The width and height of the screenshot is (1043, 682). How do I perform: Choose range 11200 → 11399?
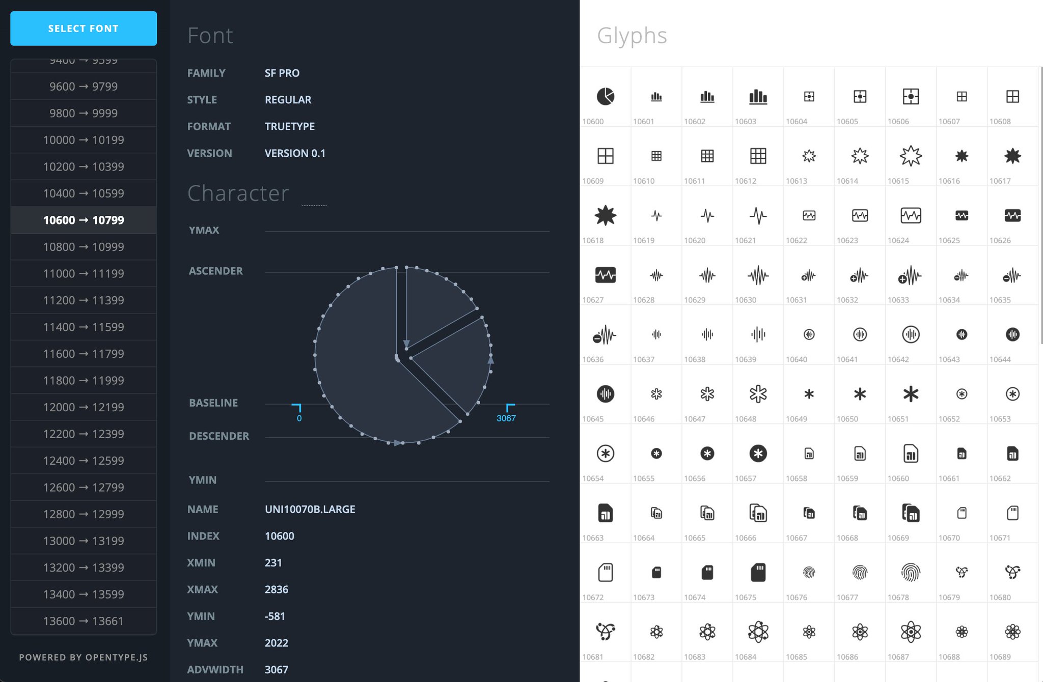pyautogui.click(x=84, y=300)
